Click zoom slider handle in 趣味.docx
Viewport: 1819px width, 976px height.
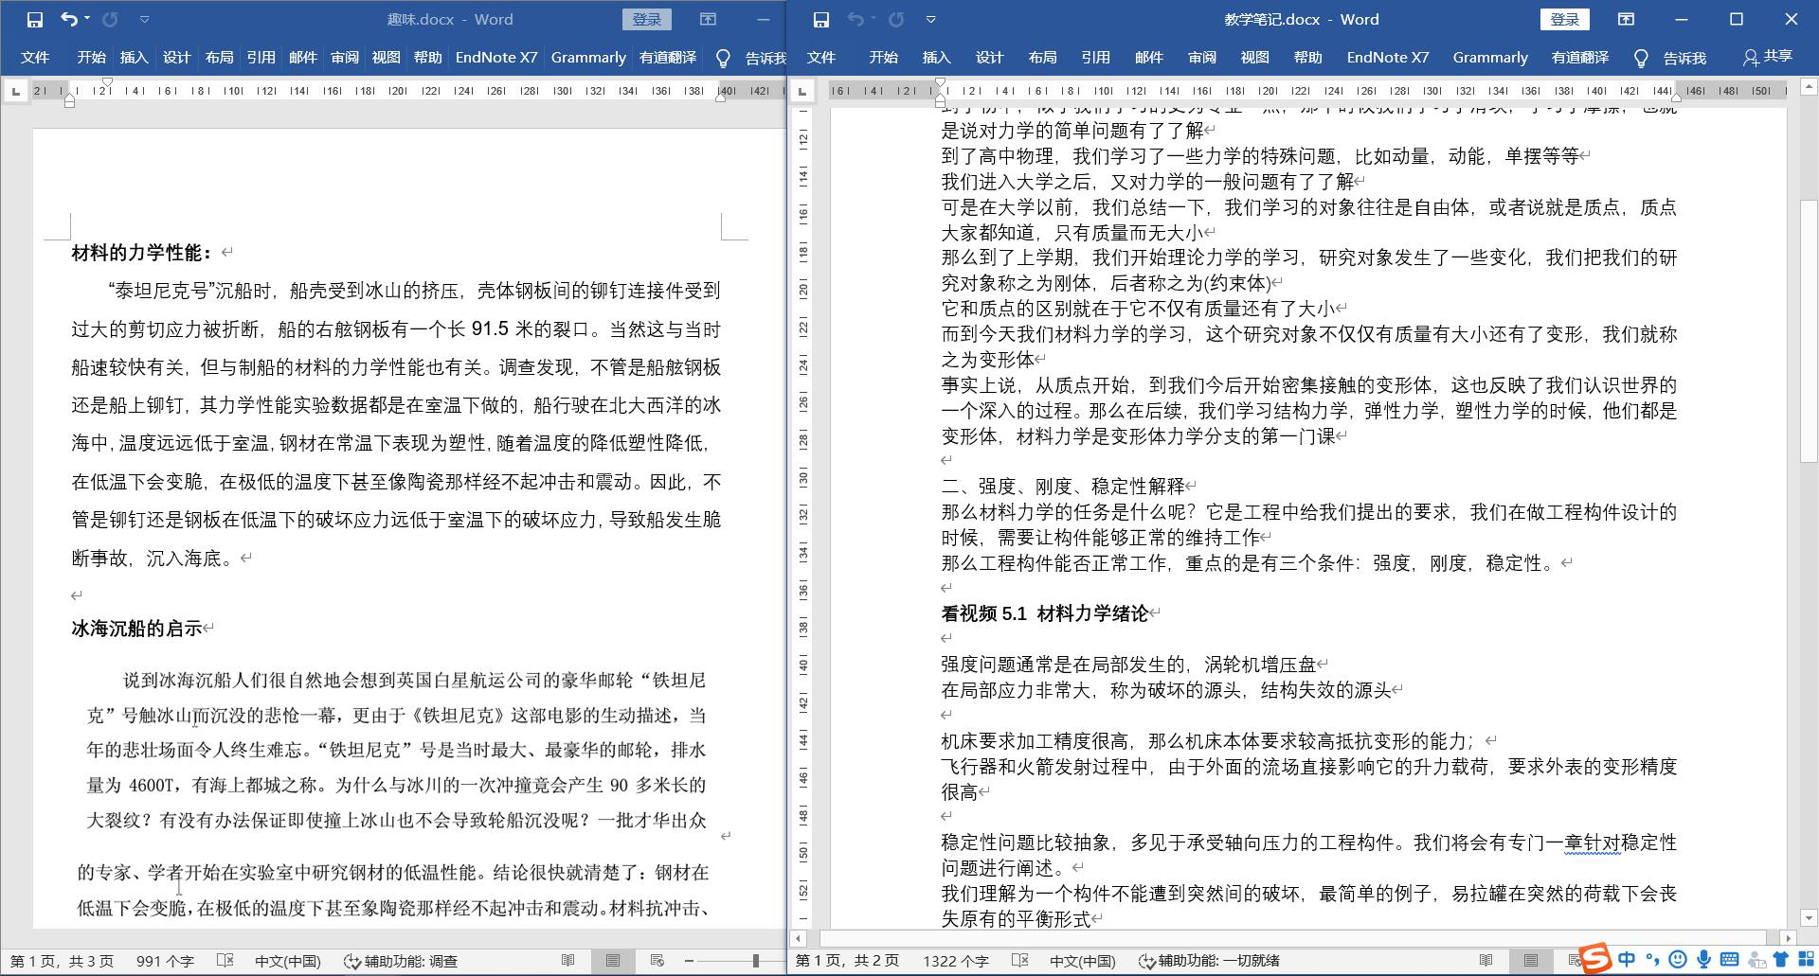coord(755,961)
